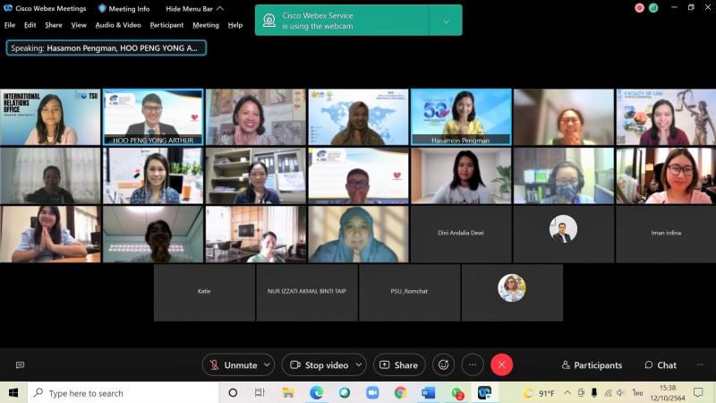Click Meeting Info shield button
Screen dimensions: 716x403
click(124, 8)
